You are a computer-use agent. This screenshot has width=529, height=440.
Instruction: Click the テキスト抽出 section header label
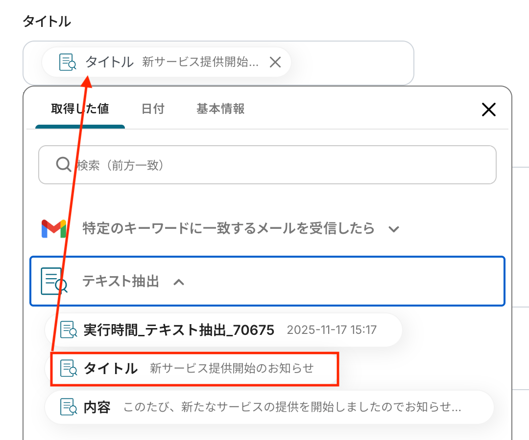120,282
